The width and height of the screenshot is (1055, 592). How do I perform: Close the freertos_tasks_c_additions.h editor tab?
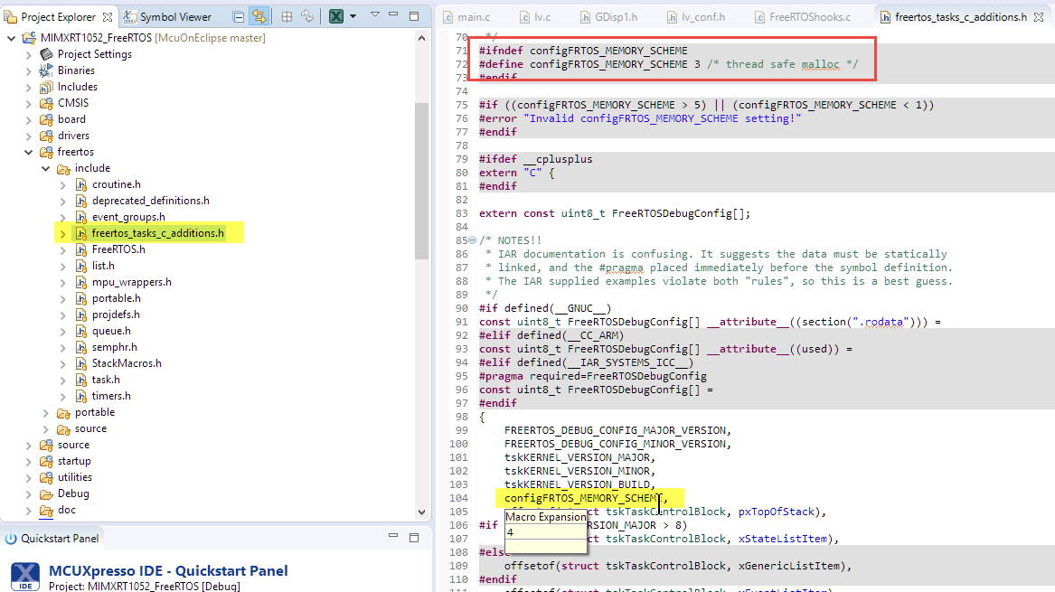pos(1038,17)
